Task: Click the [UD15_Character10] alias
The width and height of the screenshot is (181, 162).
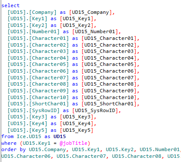Action: pyautogui.click(x=109, y=97)
